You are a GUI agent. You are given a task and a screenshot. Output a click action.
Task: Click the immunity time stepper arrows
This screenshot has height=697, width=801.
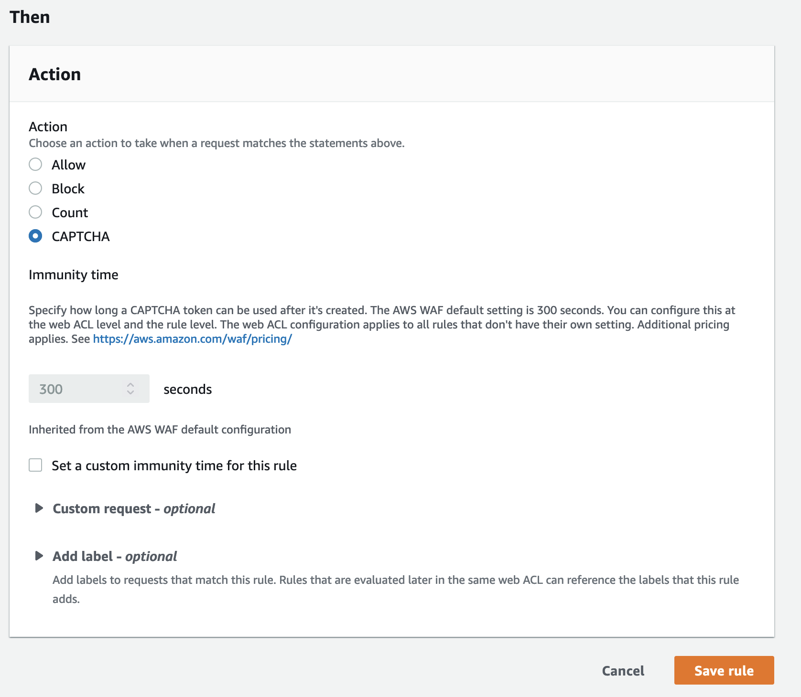pos(130,389)
